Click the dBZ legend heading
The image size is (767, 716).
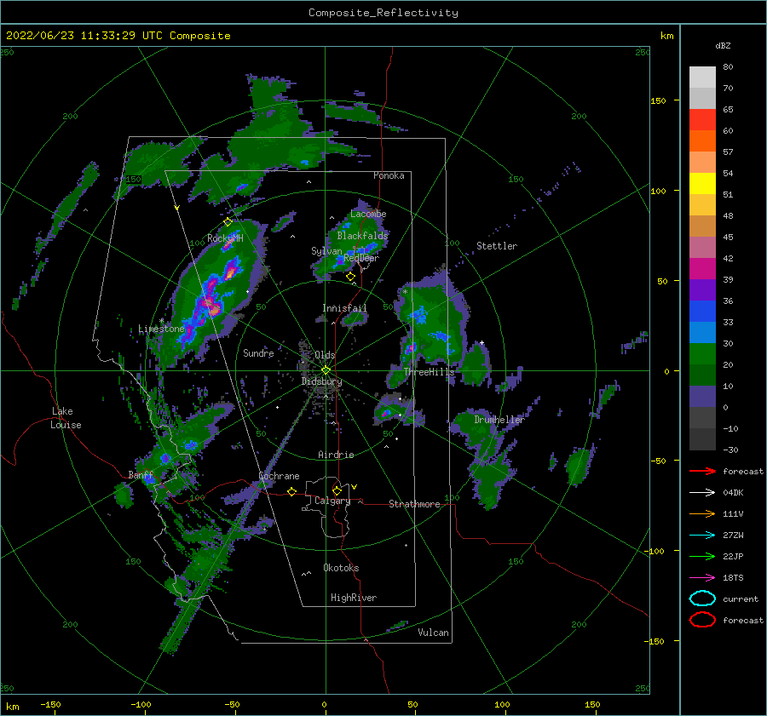(x=723, y=45)
